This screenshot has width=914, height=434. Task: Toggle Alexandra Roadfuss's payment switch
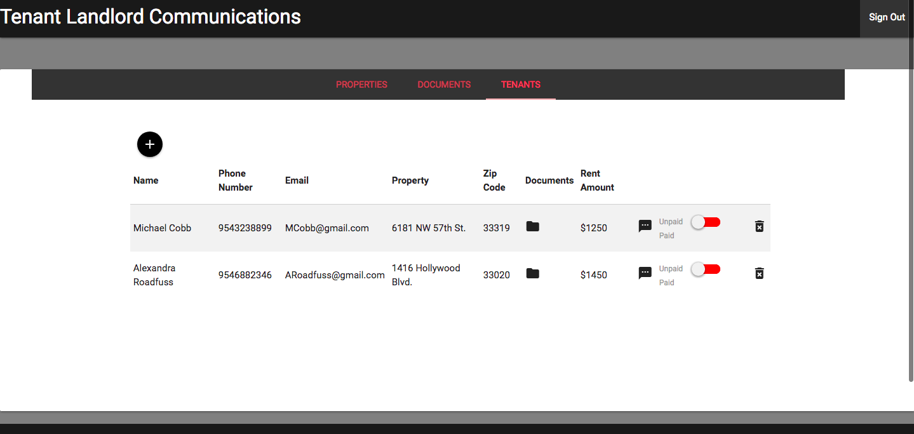coord(705,269)
